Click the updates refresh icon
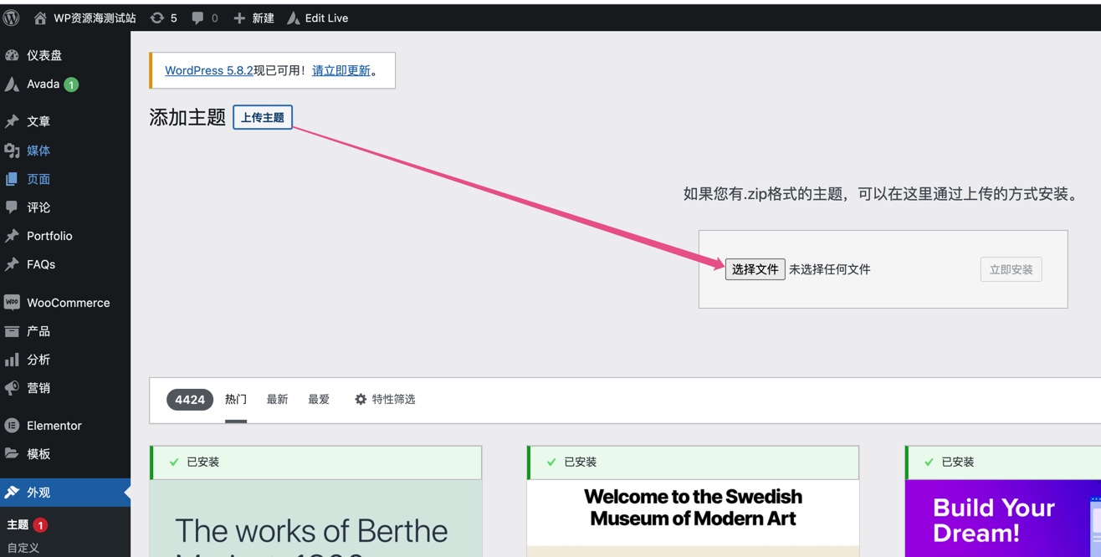 [x=156, y=18]
